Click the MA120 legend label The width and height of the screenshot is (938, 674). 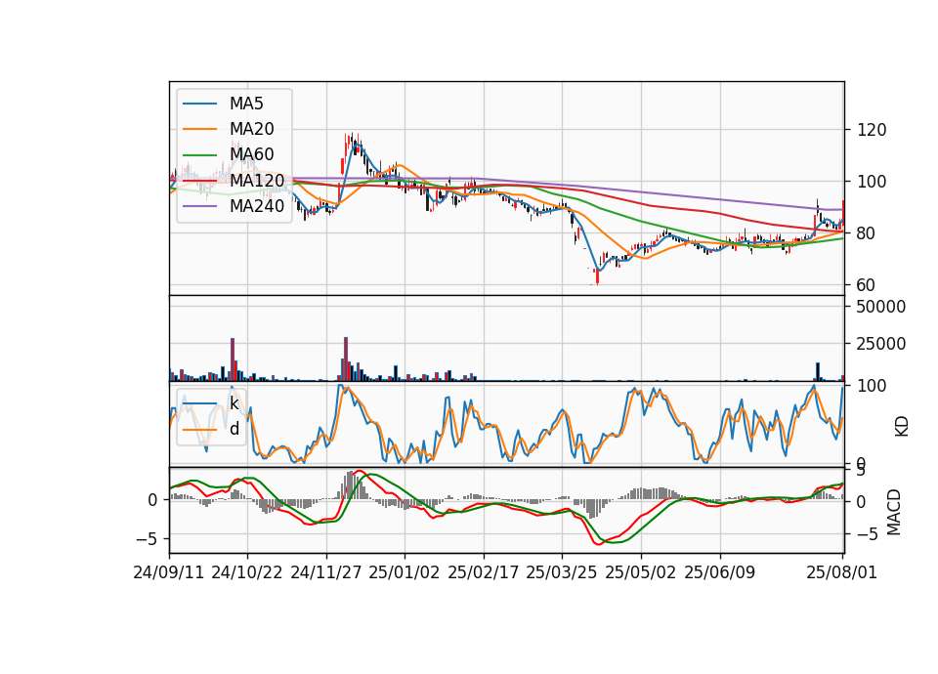click(257, 180)
